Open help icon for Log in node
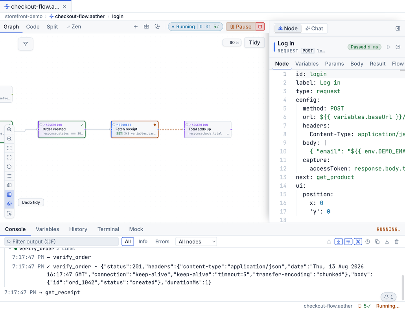The height and width of the screenshot is (310, 405). click(x=398, y=47)
